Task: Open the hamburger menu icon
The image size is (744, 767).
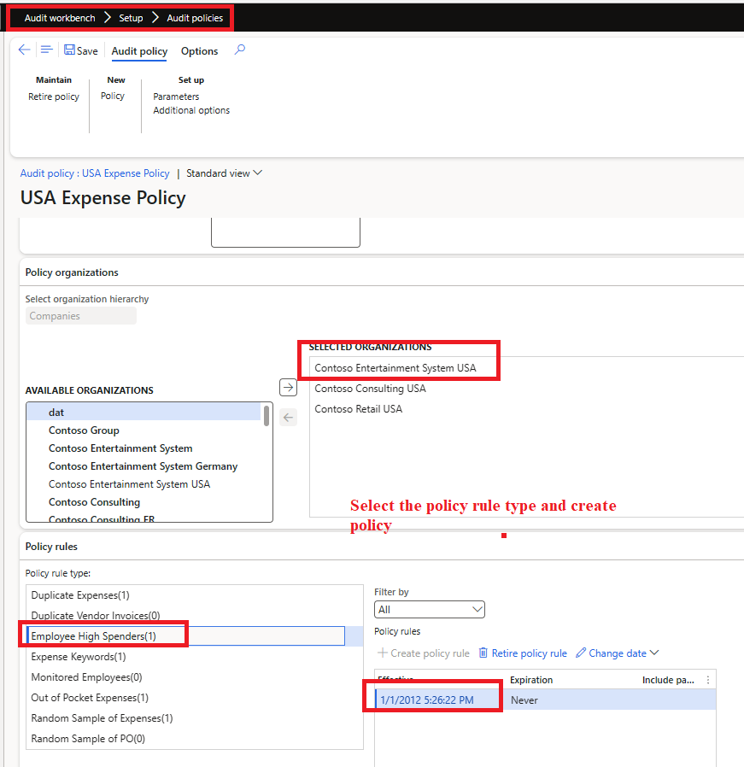Action: [x=46, y=50]
